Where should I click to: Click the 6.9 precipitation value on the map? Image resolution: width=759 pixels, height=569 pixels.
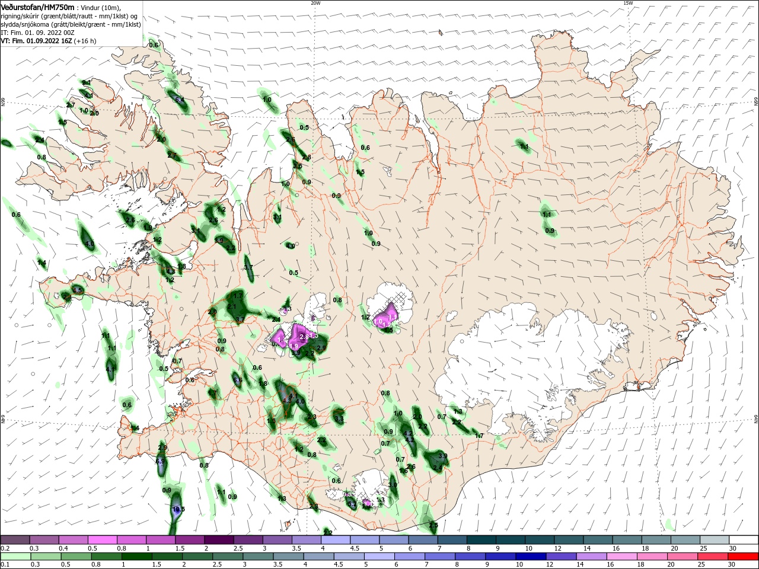point(160,461)
